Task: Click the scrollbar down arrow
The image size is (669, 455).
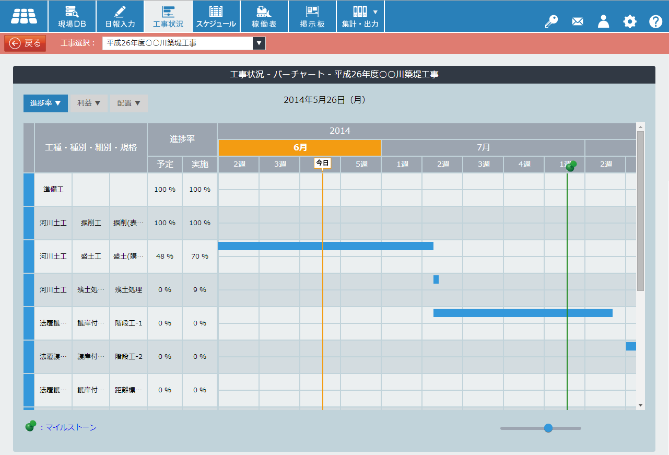Action: tap(640, 405)
